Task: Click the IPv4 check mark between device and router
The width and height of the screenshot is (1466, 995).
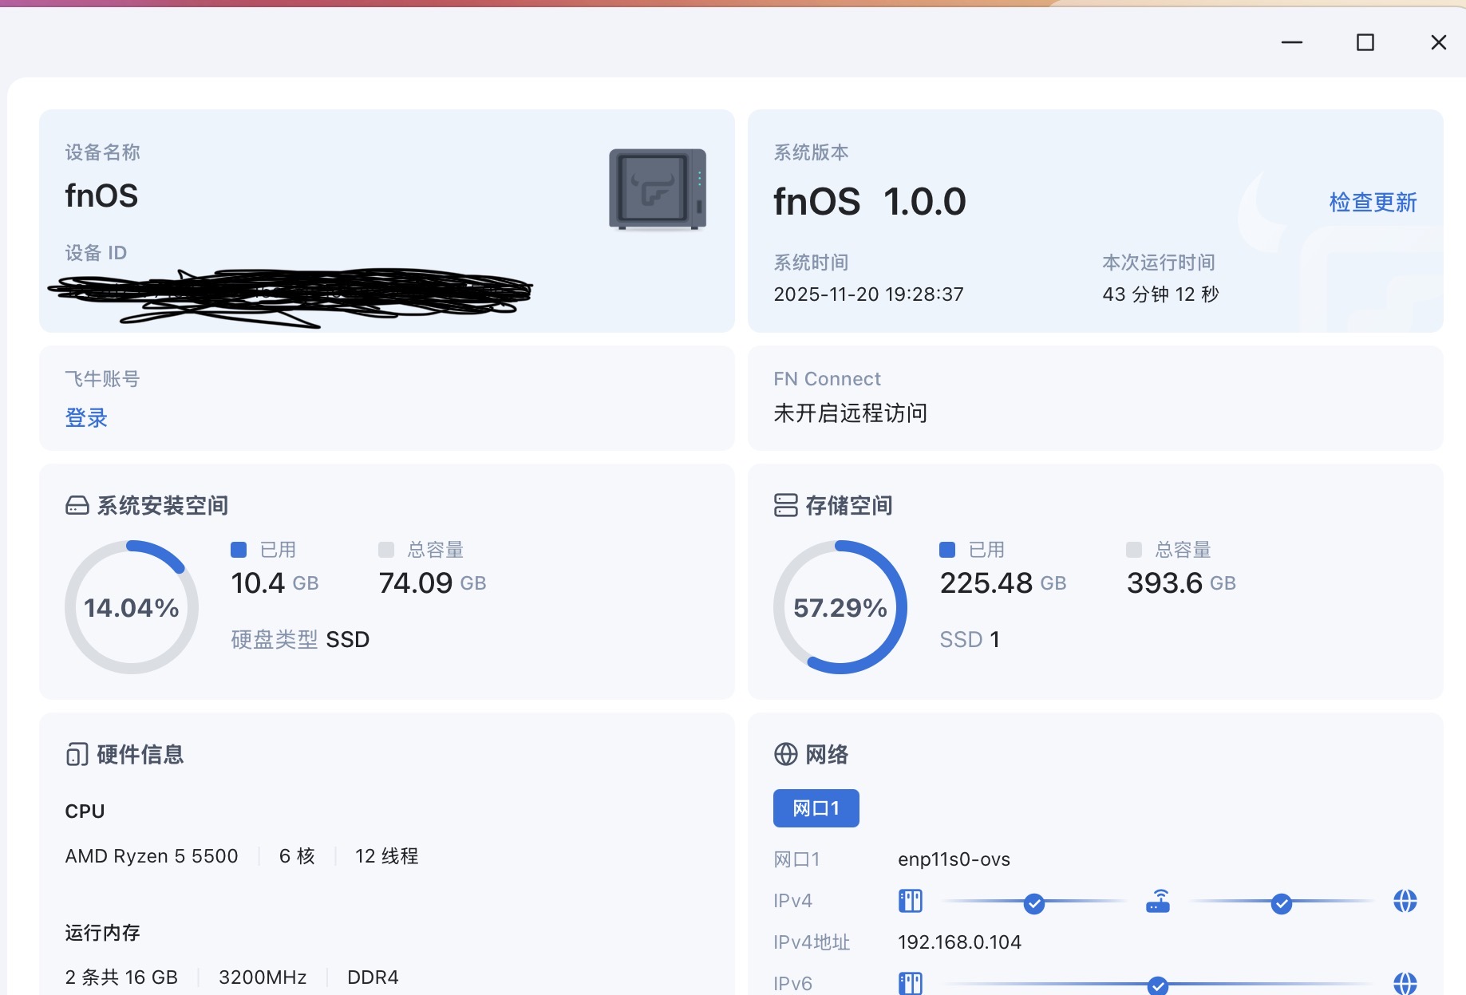Action: pos(1034,903)
